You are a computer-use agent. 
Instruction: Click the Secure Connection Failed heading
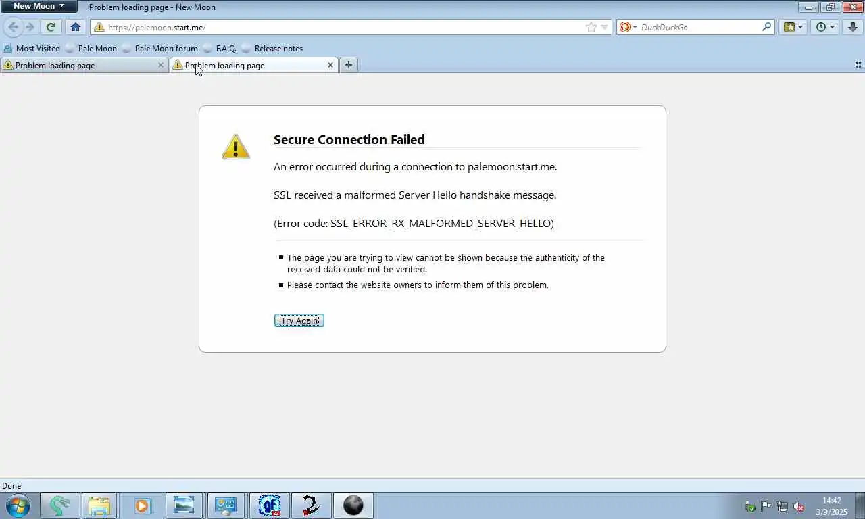pos(349,139)
